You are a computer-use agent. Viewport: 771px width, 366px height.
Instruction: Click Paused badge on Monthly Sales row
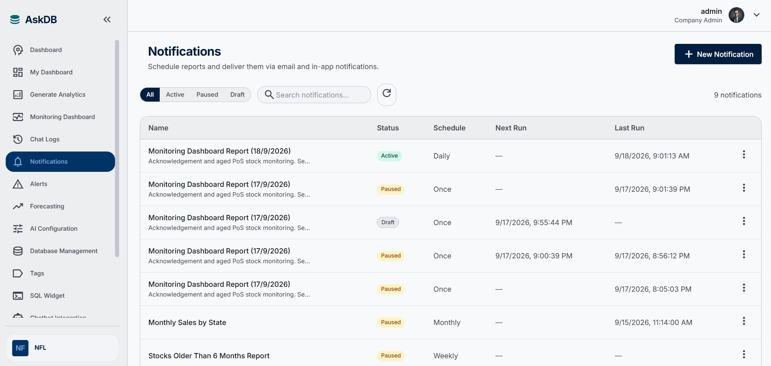tap(391, 323)
